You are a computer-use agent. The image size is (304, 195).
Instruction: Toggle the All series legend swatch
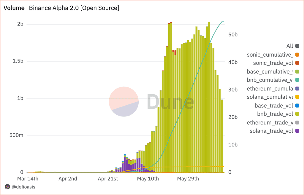tap(297, 46)
